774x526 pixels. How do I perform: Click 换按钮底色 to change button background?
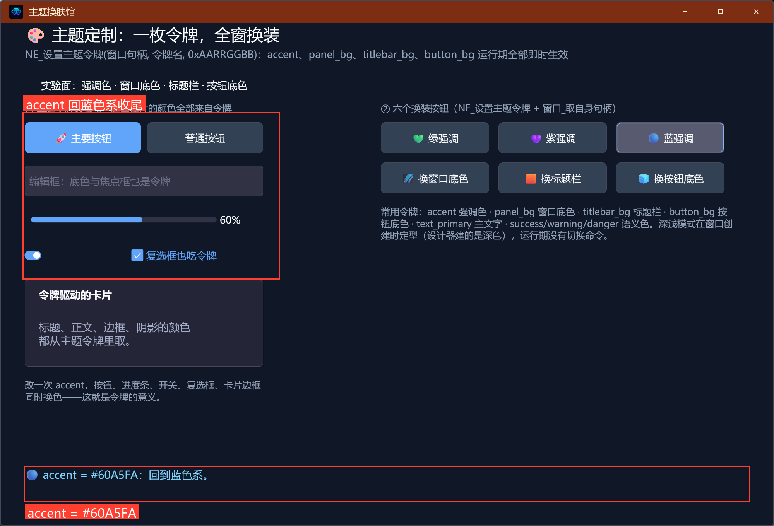pos(670,178)
